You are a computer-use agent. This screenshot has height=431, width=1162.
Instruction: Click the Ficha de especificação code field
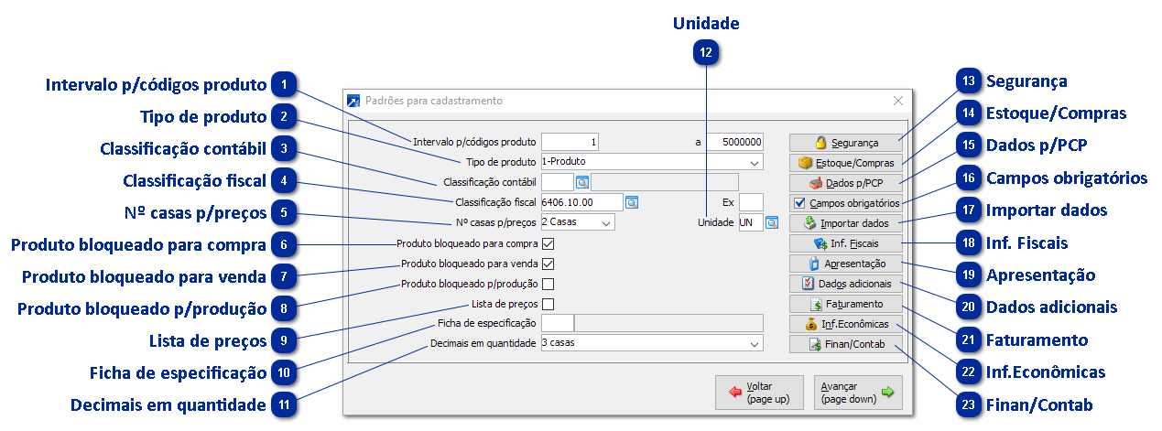coord(558,323)
